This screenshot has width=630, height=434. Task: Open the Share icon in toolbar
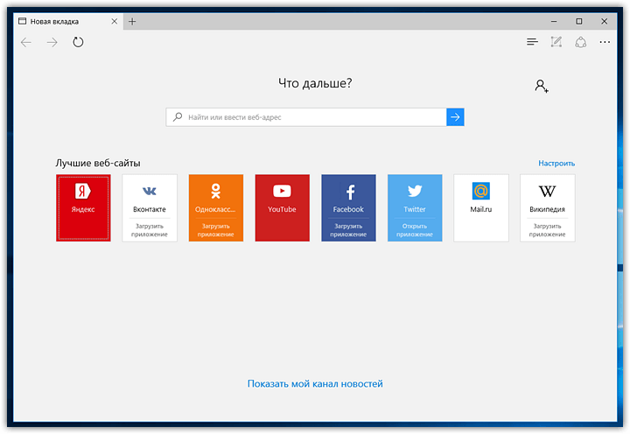[x=581, y=42]
